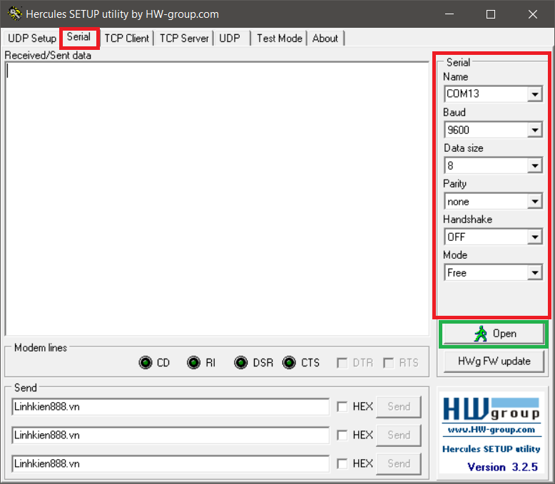Click the DSR modem line indicator

pos(241,363)
